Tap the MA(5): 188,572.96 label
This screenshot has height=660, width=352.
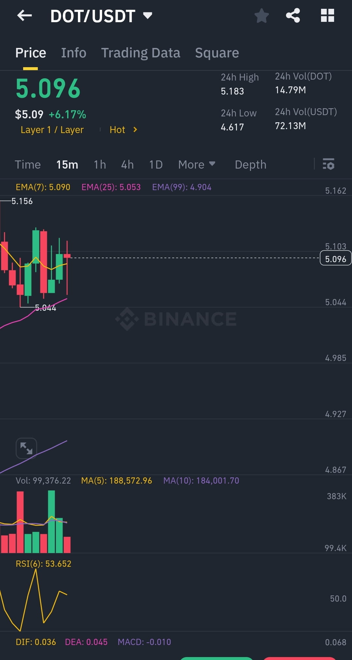point(117,481)
